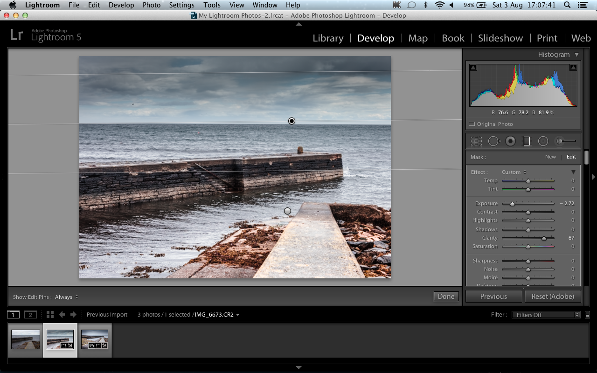Switch to Grid View in the filmstrip
This screenshot has width=597, height=373.
click(x=50, y=315)
